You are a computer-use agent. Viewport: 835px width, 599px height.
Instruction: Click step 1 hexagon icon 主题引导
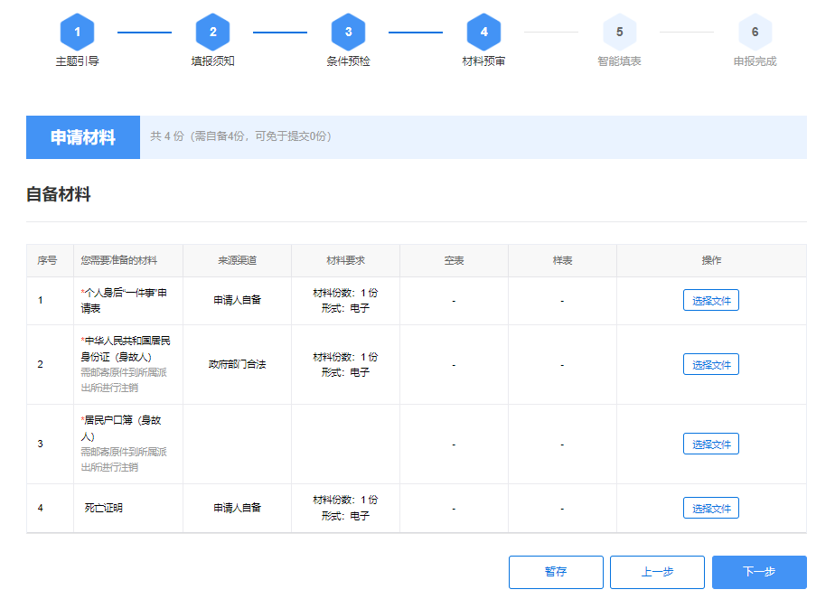click(x=78, y=33)
